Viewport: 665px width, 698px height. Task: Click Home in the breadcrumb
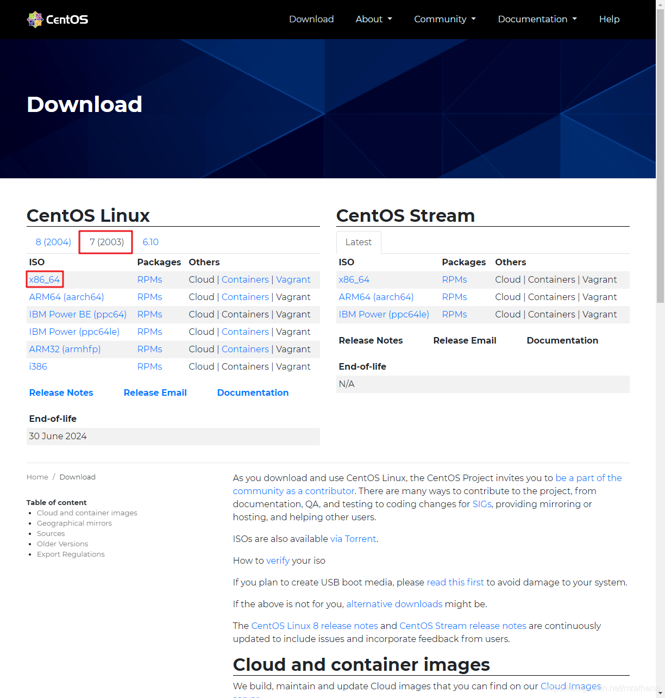[x=37, y=477]
